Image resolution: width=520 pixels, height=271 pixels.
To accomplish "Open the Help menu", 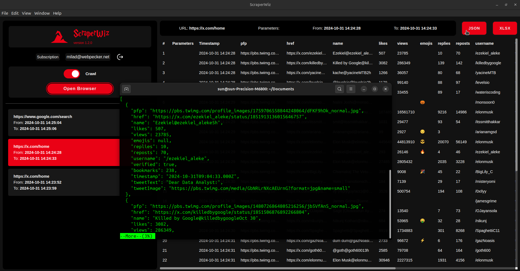I will click(x=57, y=13).
